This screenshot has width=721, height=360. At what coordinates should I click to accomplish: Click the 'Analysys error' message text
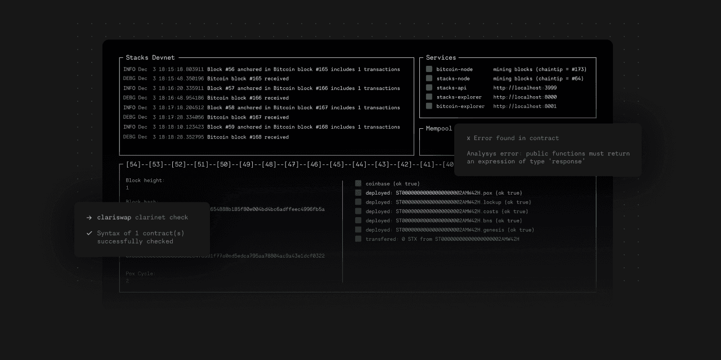point(548,157)
